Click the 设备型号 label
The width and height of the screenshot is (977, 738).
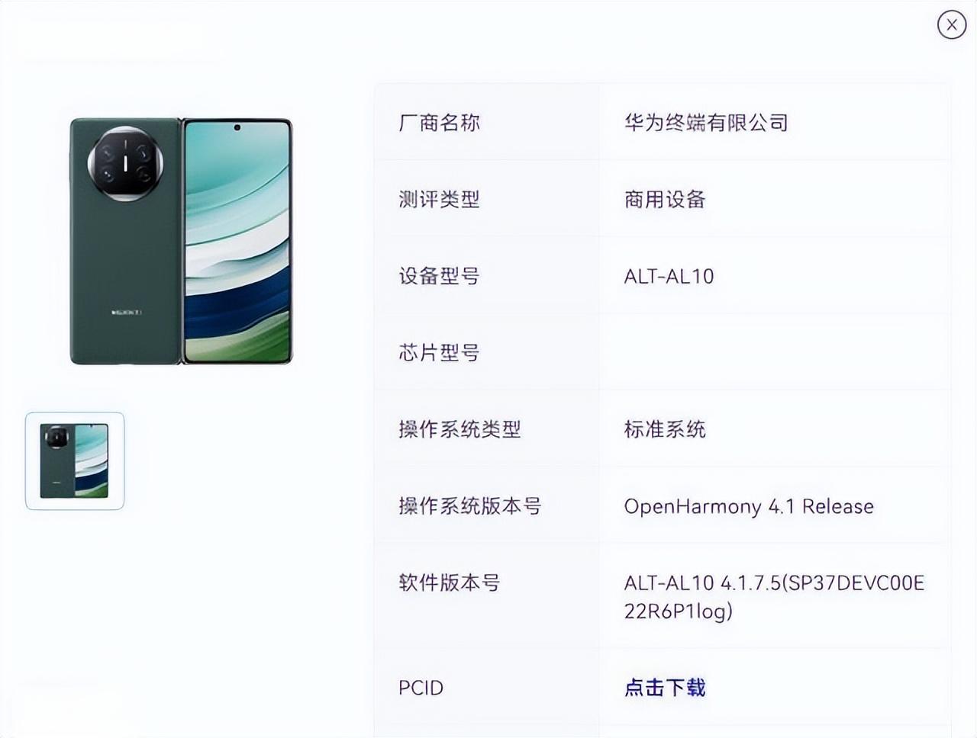(x=439, y=276)
